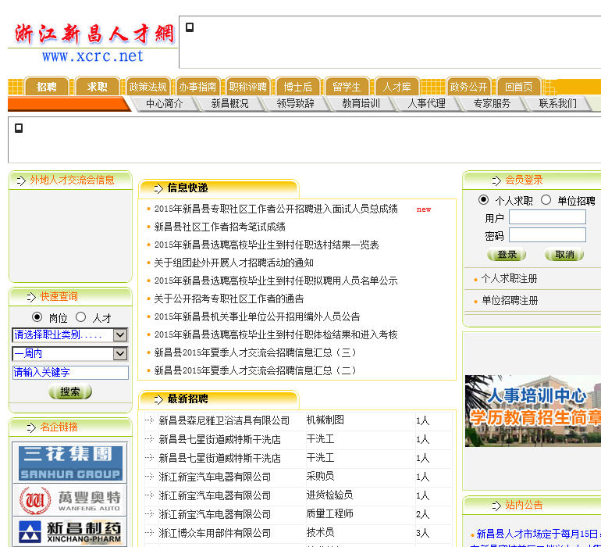The height and width of the screenshot is (547, 601).
Task: Click the 用户 username input field
Action: tap(547, 217)
